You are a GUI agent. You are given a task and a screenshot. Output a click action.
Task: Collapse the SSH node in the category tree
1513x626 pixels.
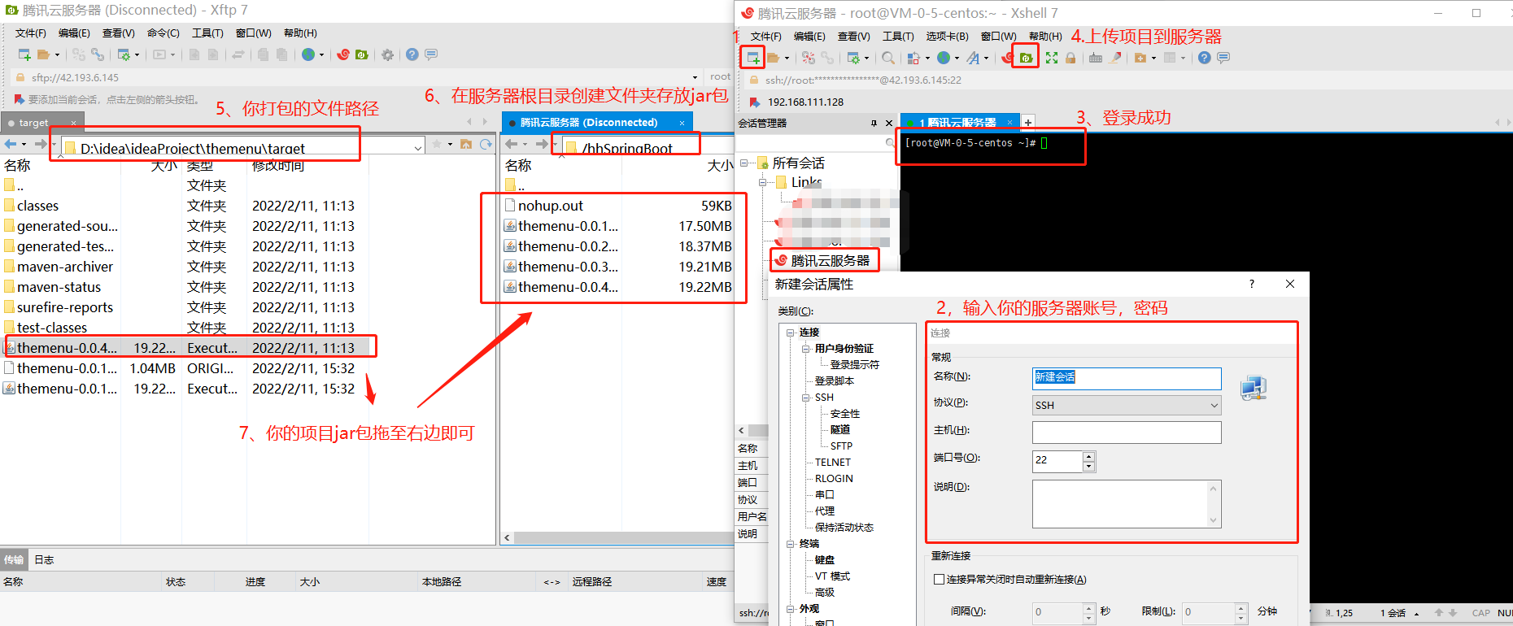point(806,398)
